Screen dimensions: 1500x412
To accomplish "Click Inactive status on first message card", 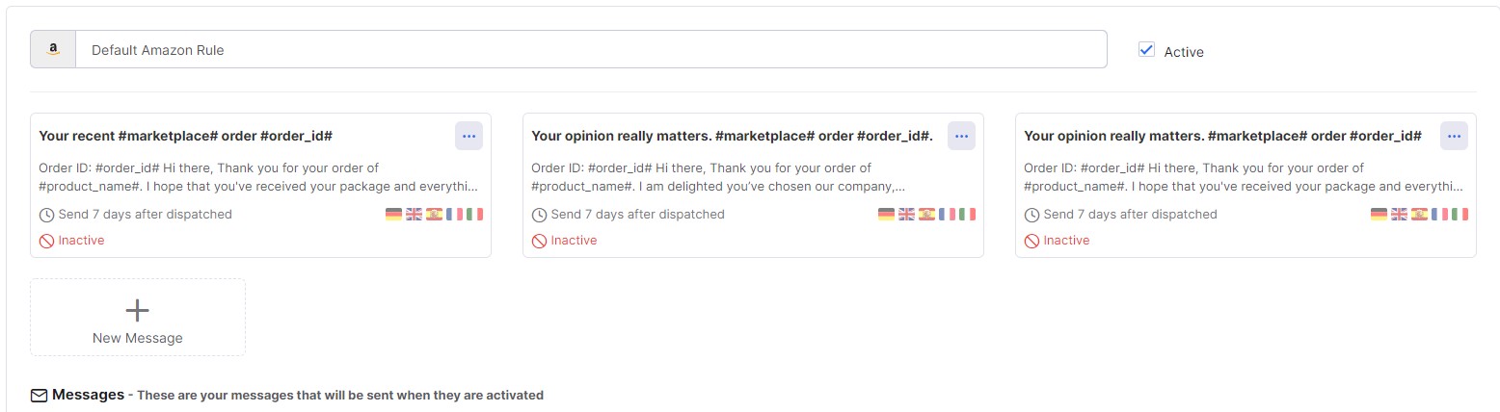I will [71, 241].
